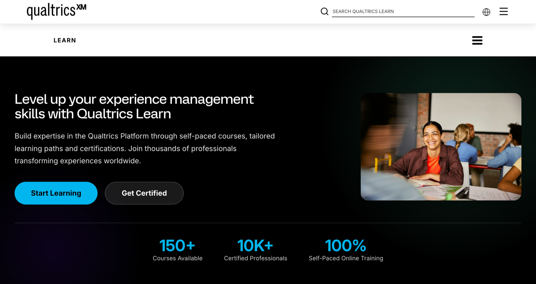
Task: Select the 150+ Courses Available stat
Action: [178, 250]
